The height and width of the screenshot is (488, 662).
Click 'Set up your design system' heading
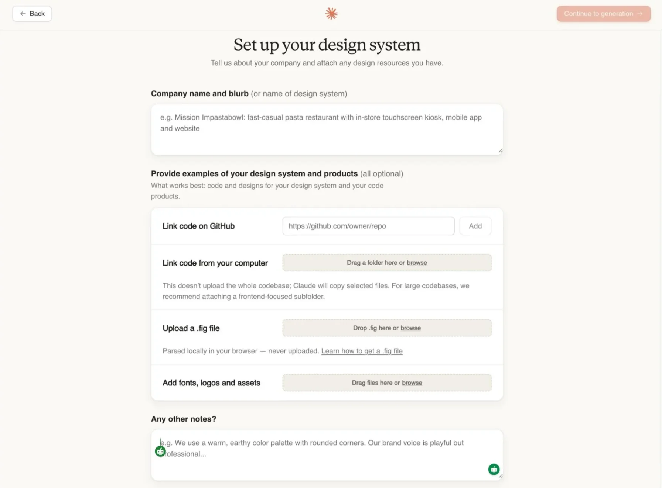pyautogui.click(x=327, y=45)
